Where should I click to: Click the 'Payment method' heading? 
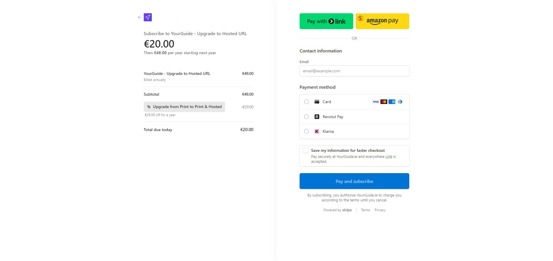click(x=317, y=87)
